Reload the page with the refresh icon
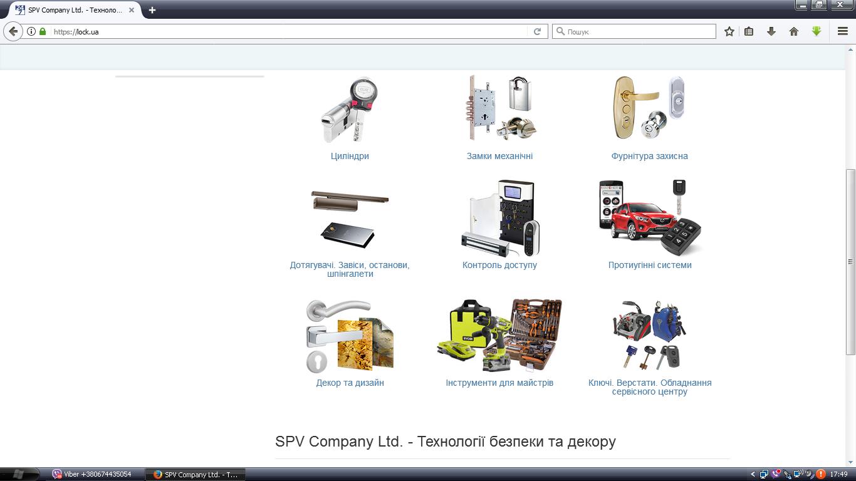Image resolution: width=856 pixels, height=481 pixels. click(x=537, y=31)
